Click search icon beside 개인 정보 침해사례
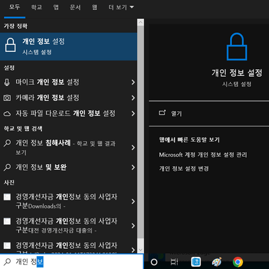269x269 pixels. (7, 143)
